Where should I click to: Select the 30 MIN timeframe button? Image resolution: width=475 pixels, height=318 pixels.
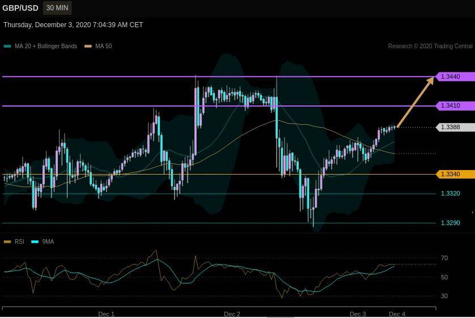(x=57, y=8)
